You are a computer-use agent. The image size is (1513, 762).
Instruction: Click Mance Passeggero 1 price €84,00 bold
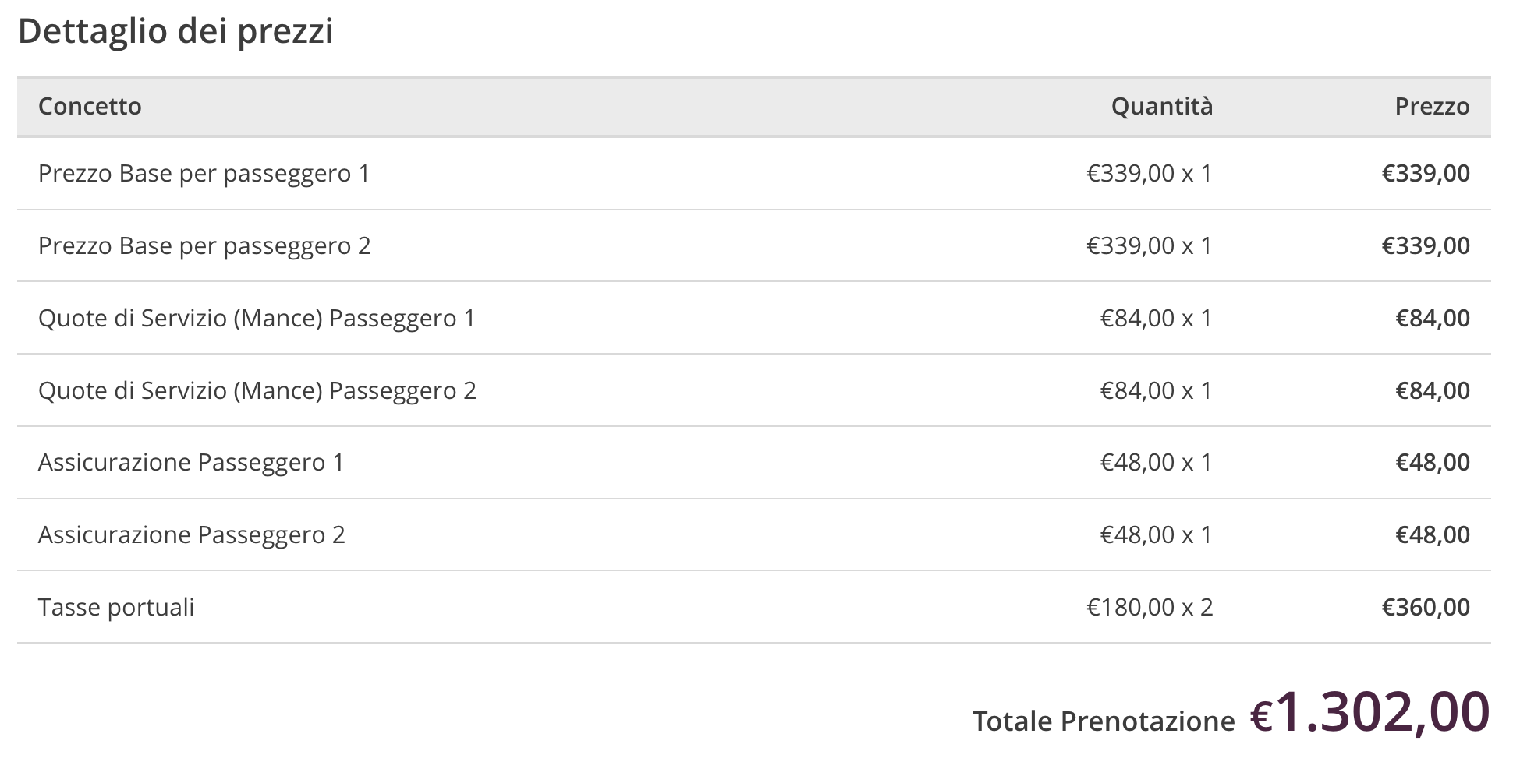tap(1433, 318)
